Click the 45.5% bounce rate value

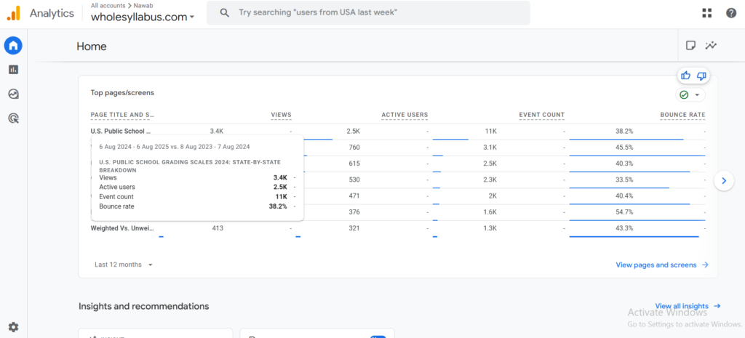click(624, 147)
